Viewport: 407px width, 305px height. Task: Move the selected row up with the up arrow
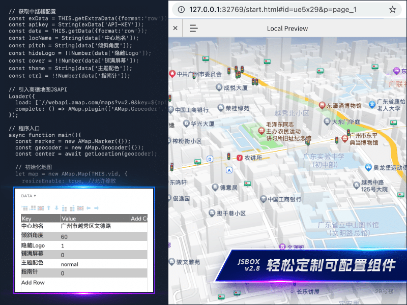click(x=49, y=208)
